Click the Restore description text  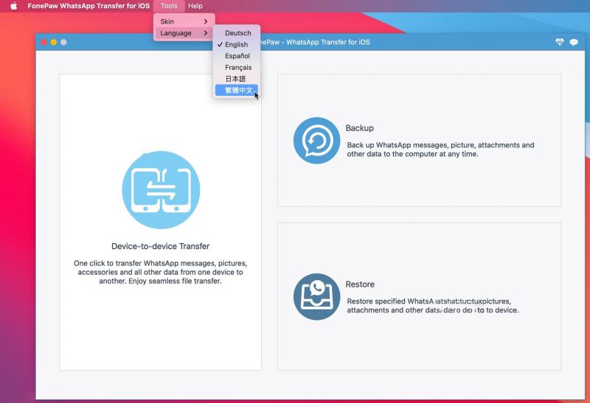point(433,306)
